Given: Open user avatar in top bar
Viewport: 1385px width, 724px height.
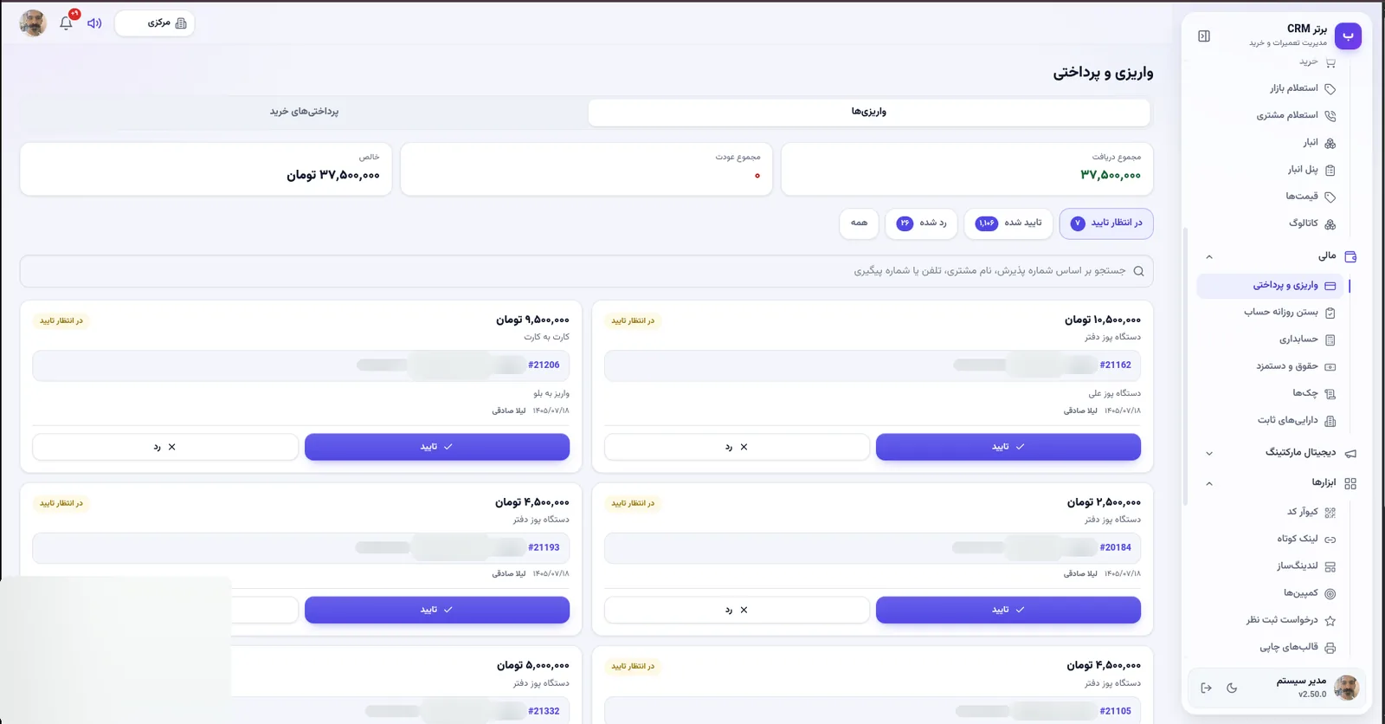Looking at the screenshot, I should pyautogui.click(x=33, y=23).
